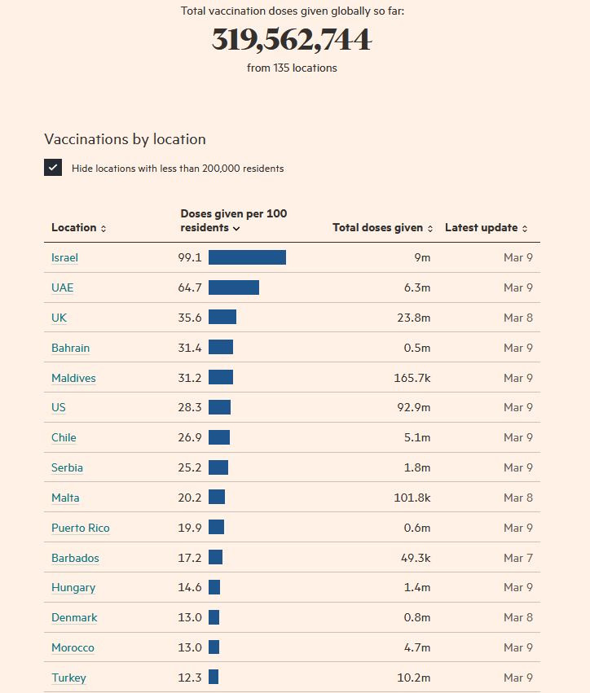This screenshot has height=693, width=590.
Task: Click the Hungary link
Action: [x=73, y=587]
